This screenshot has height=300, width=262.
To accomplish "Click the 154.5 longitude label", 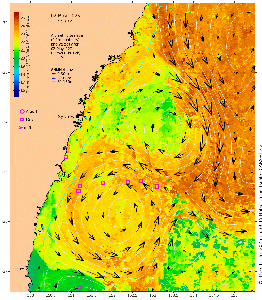I will [x=214, y=295].
